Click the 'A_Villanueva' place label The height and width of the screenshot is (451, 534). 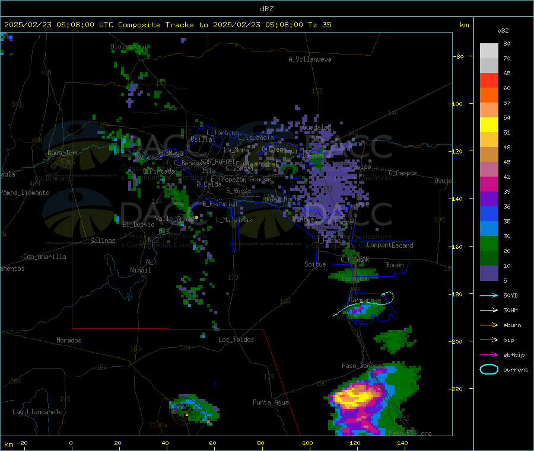[x=310, y=59]
